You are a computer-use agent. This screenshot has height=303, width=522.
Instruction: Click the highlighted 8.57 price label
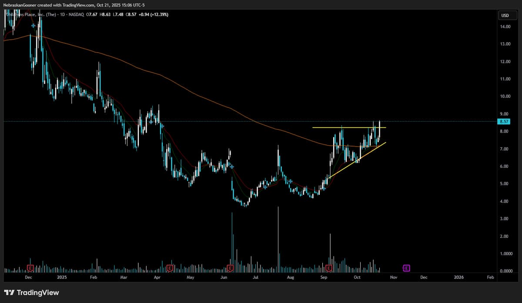coord(503,122)
